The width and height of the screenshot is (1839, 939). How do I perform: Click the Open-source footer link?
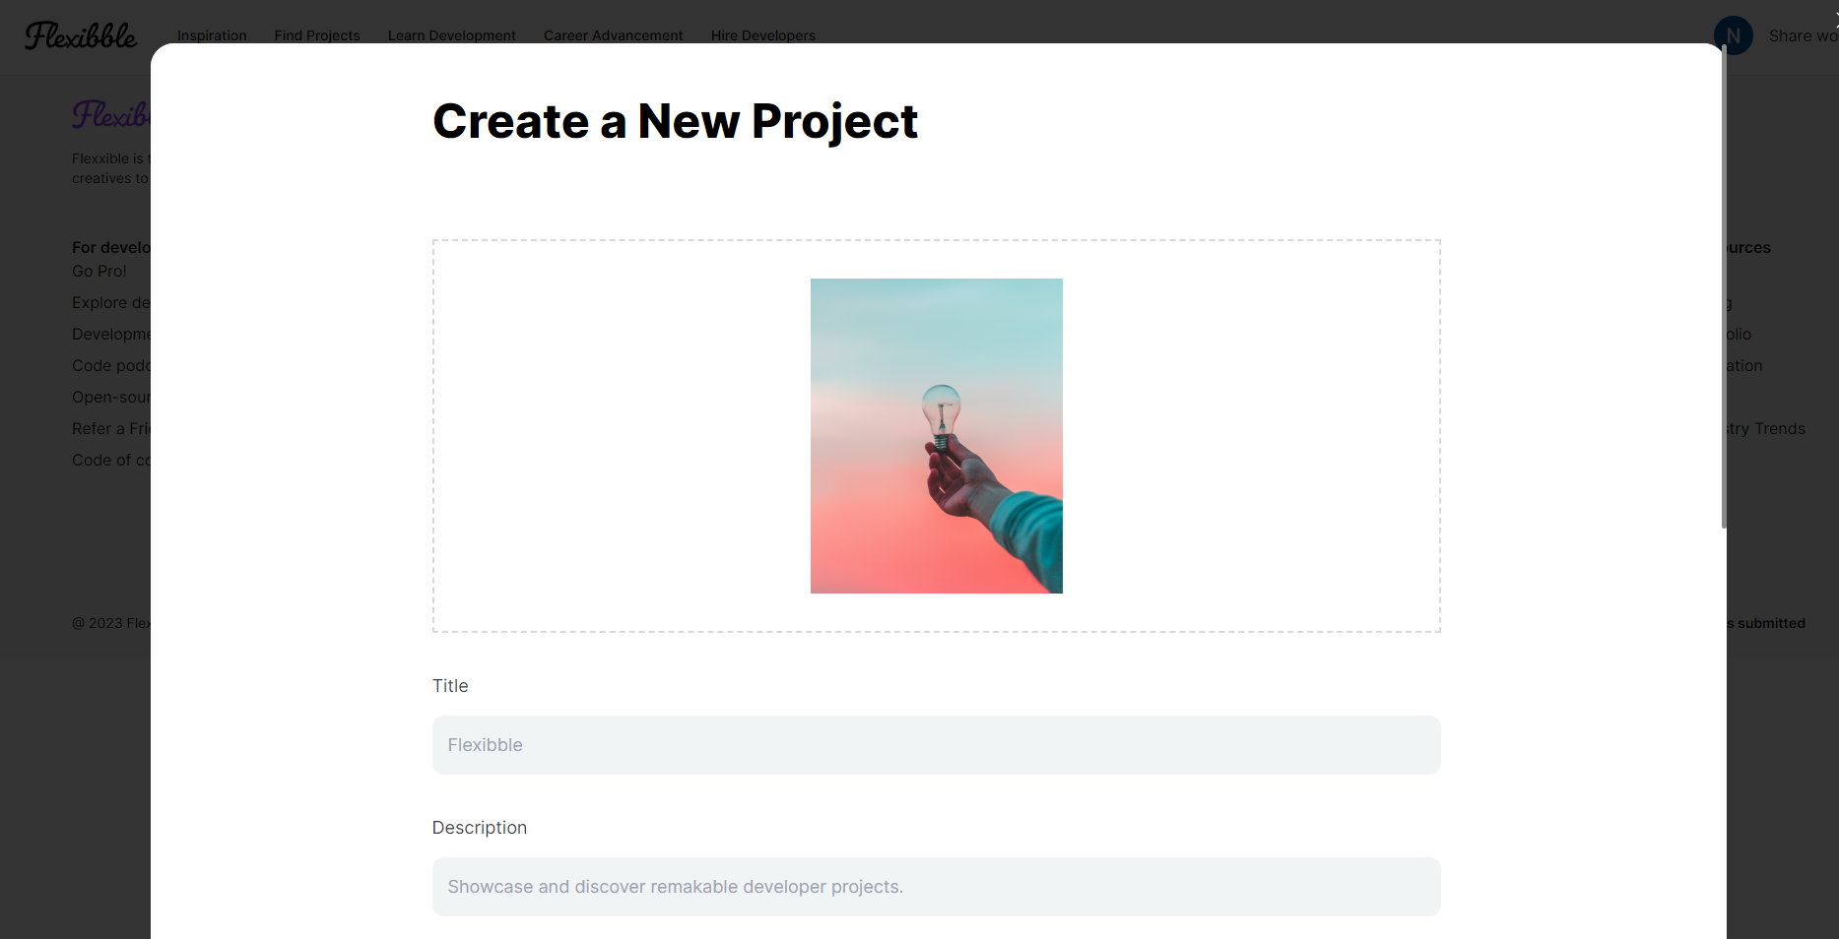[110, 397]
